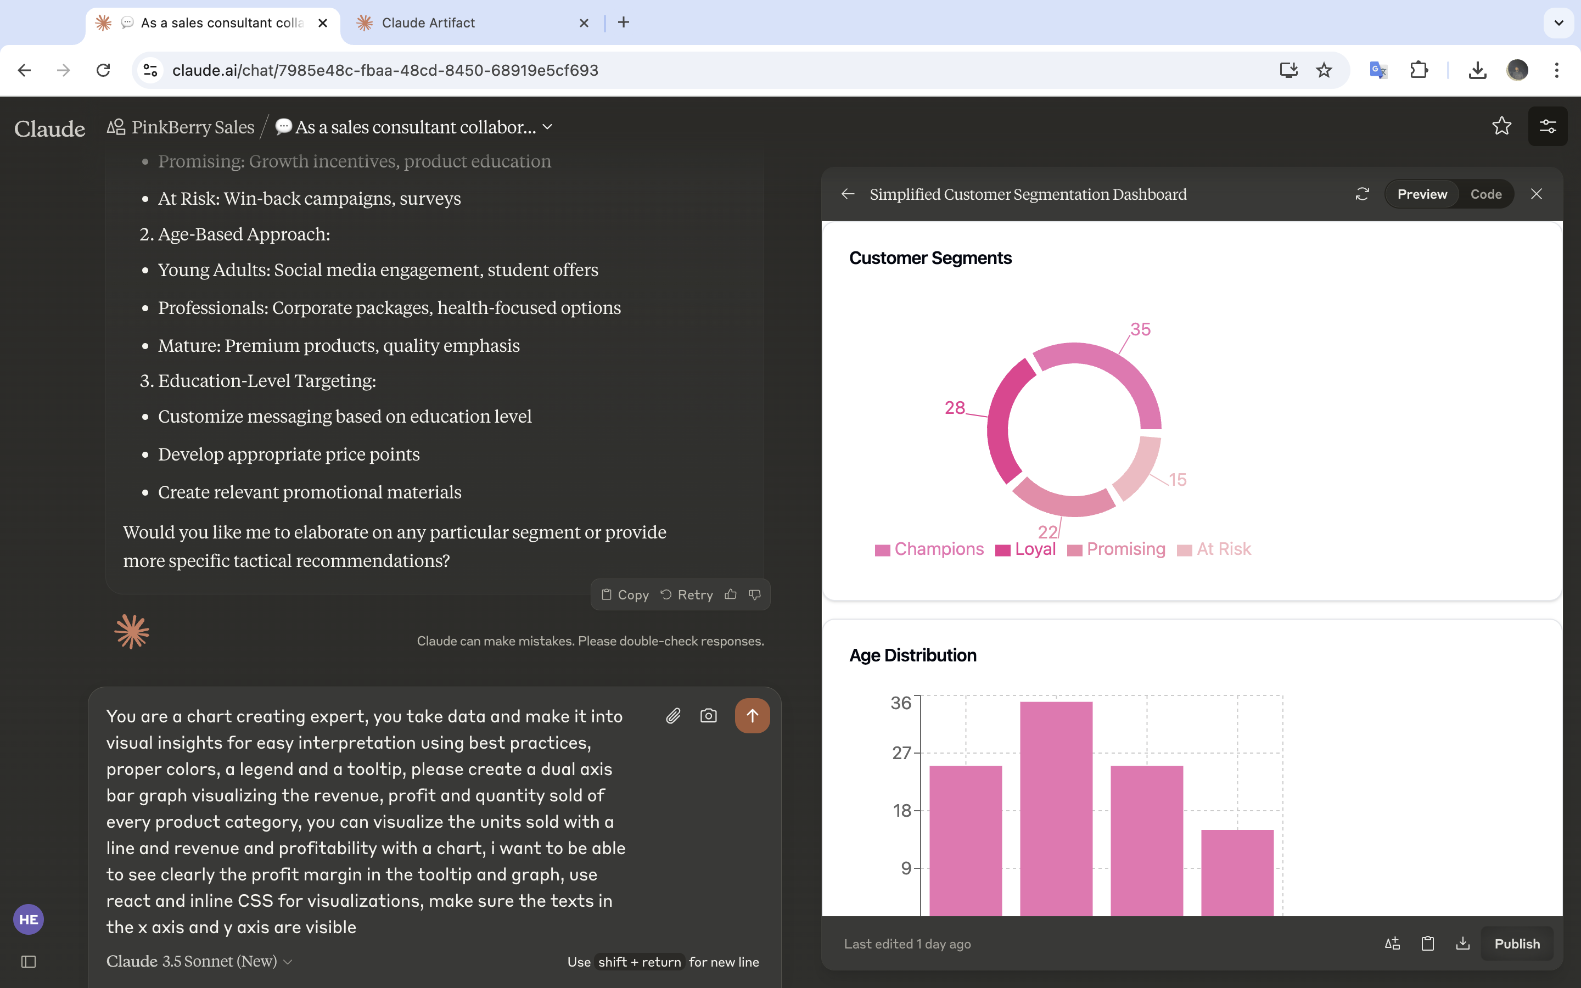The height and width of the screenshot is (988, 1581).
Task: Copy artifact contents via clipboard icon
Action: [x=1427, y=943]
